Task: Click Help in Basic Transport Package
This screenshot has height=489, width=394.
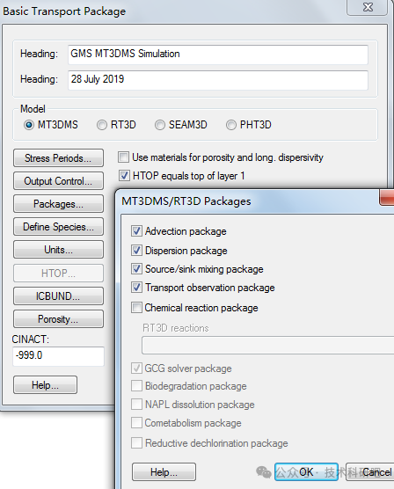Action: pos(45,385)
